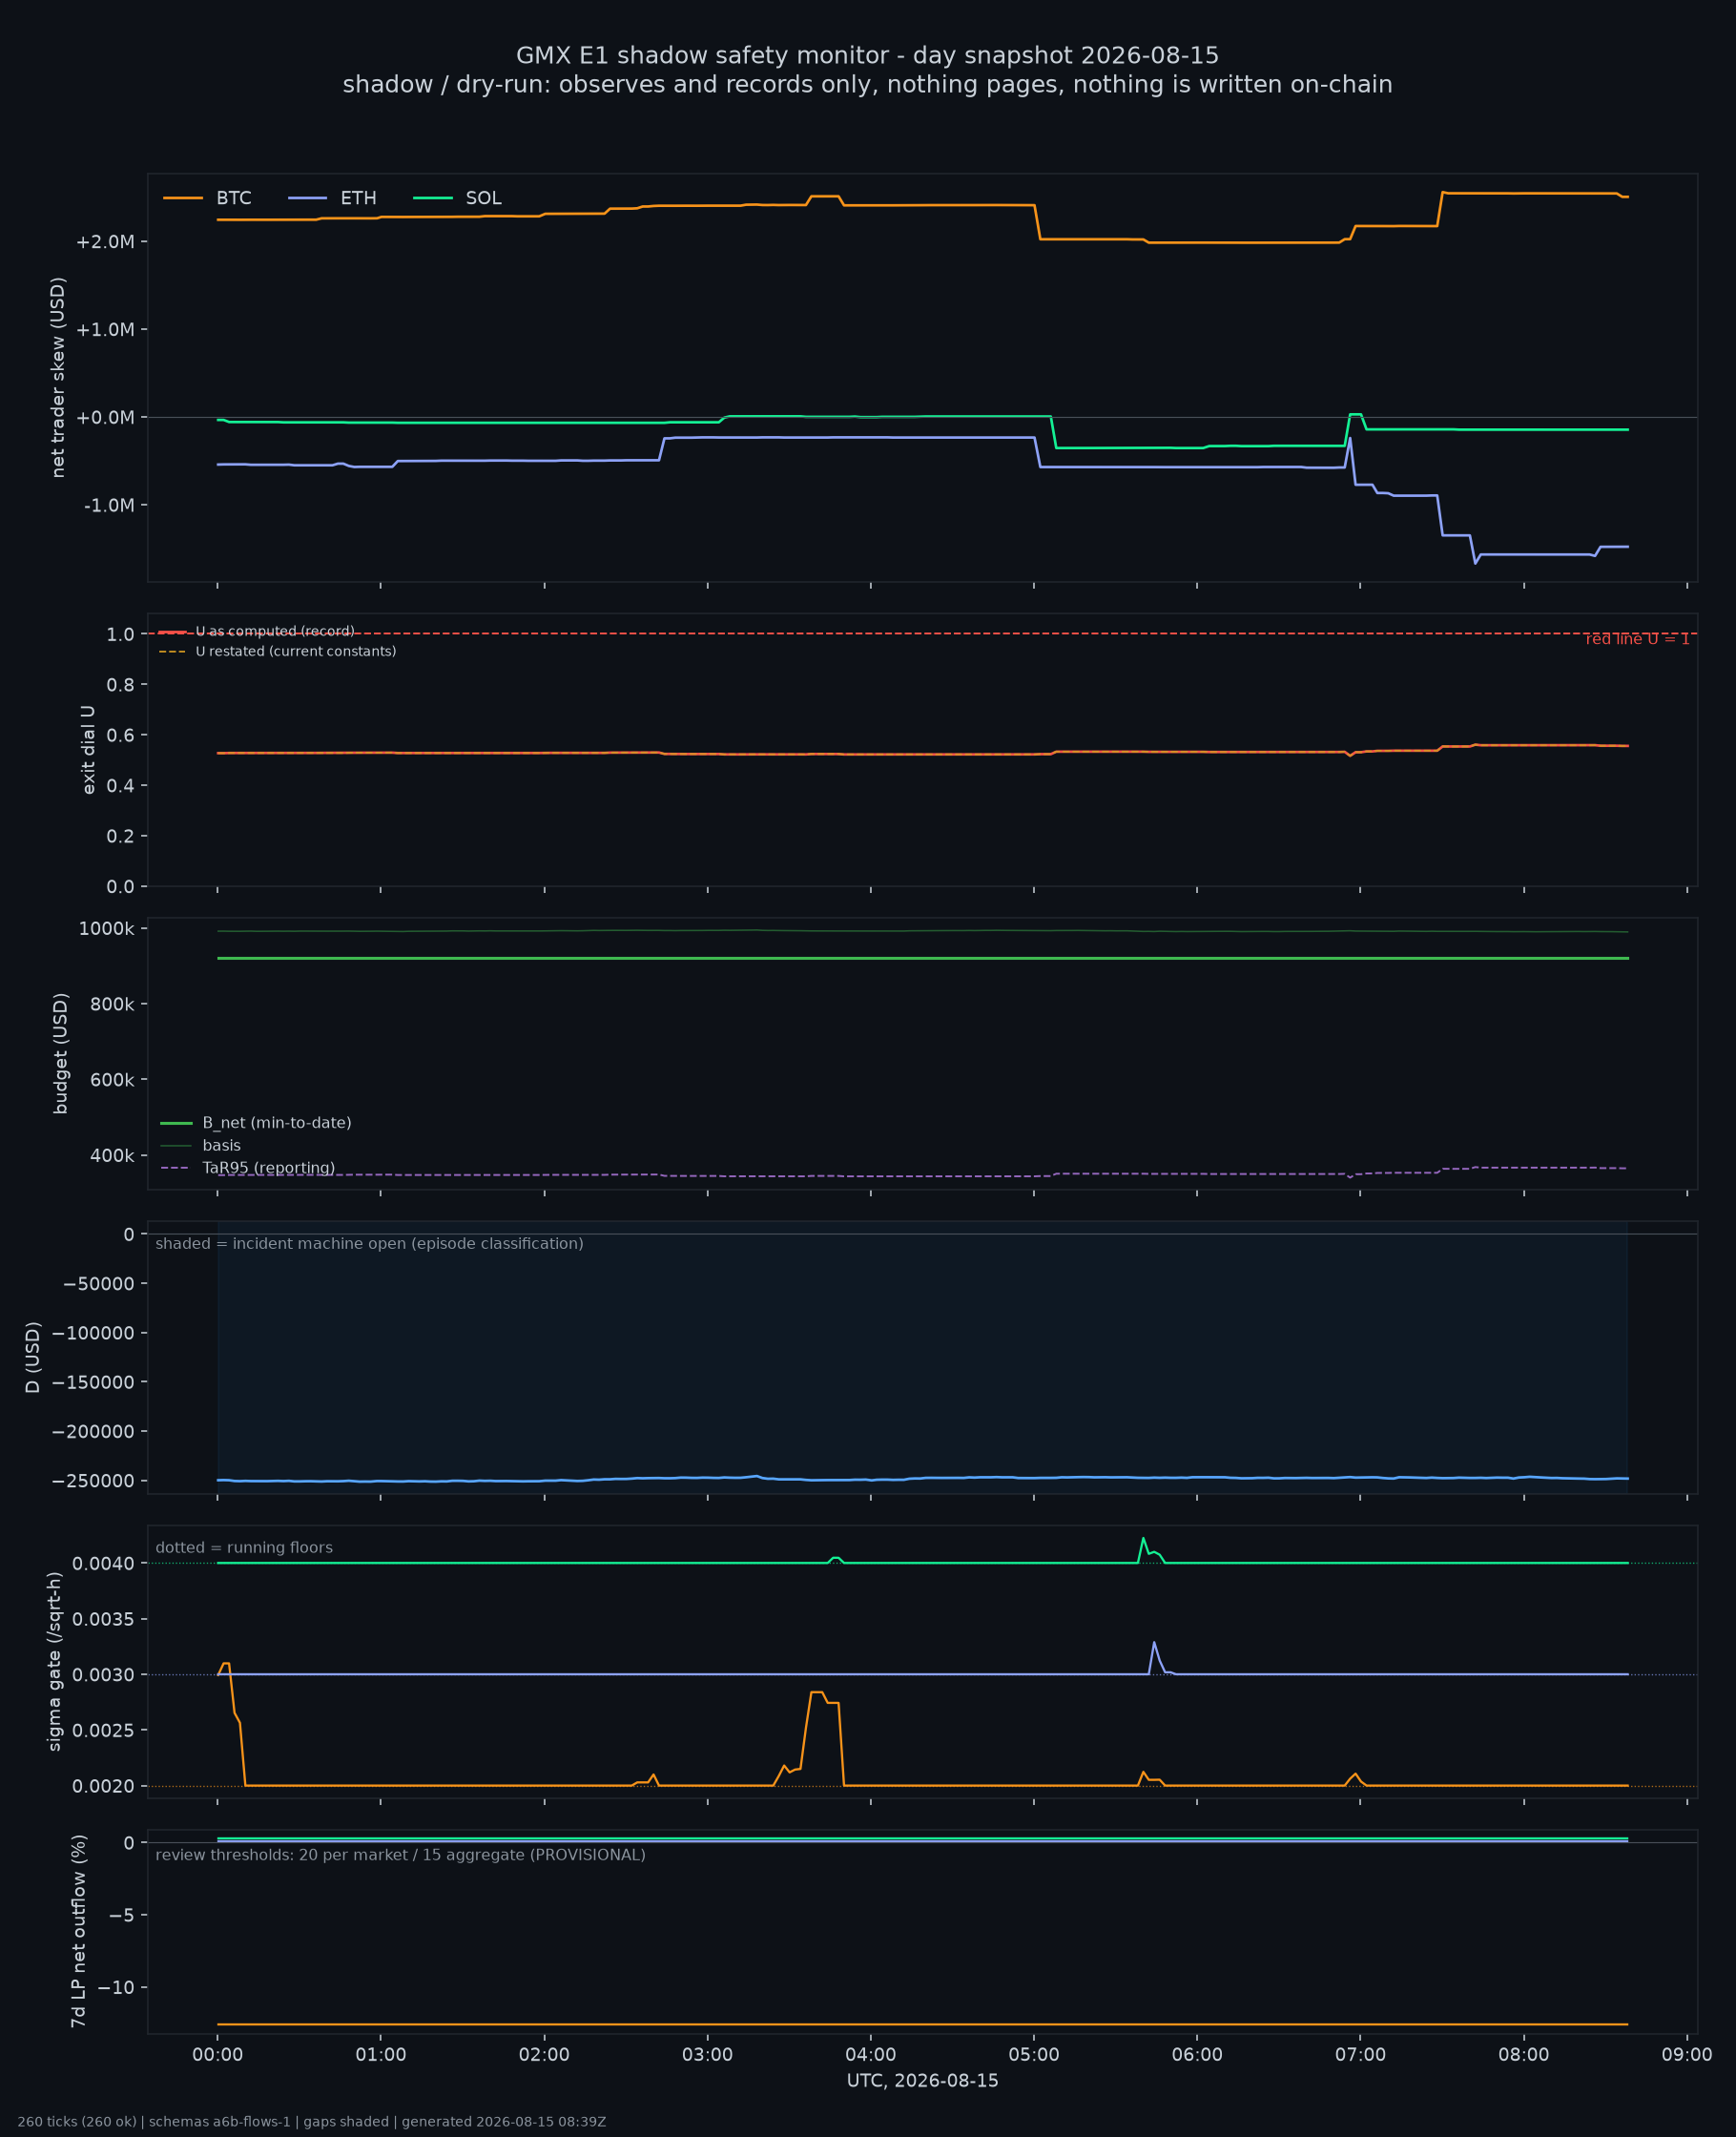Click the 'budget (USD)' axis label
This screenshot has height=2137, width=1736.
(x=60, y=1053)
